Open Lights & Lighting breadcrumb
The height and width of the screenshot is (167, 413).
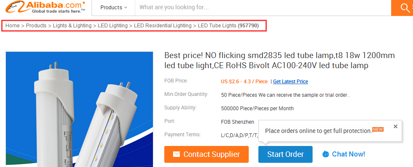click(x=72, y=26)
